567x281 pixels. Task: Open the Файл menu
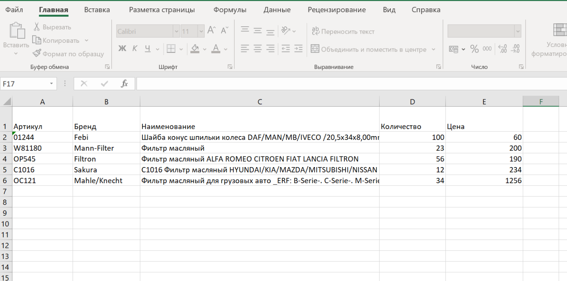[14, 10]
